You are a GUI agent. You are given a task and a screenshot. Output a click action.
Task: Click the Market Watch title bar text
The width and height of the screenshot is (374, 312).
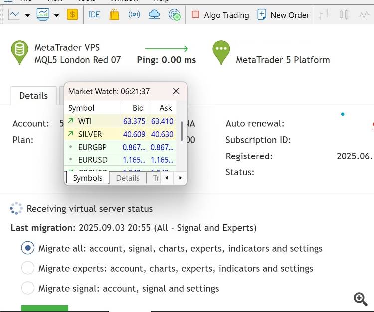(x=109, y=91)
